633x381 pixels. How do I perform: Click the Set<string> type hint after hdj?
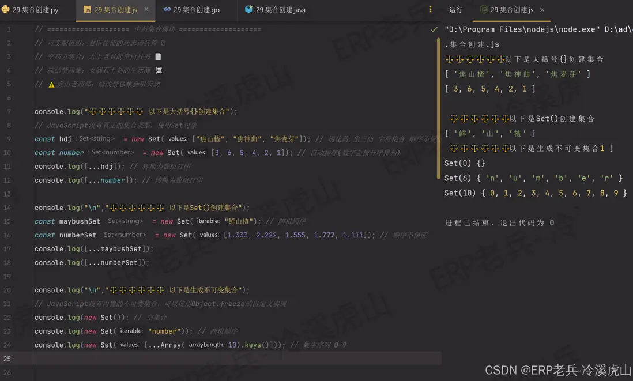pyautogui.click(x=96, y=138)
